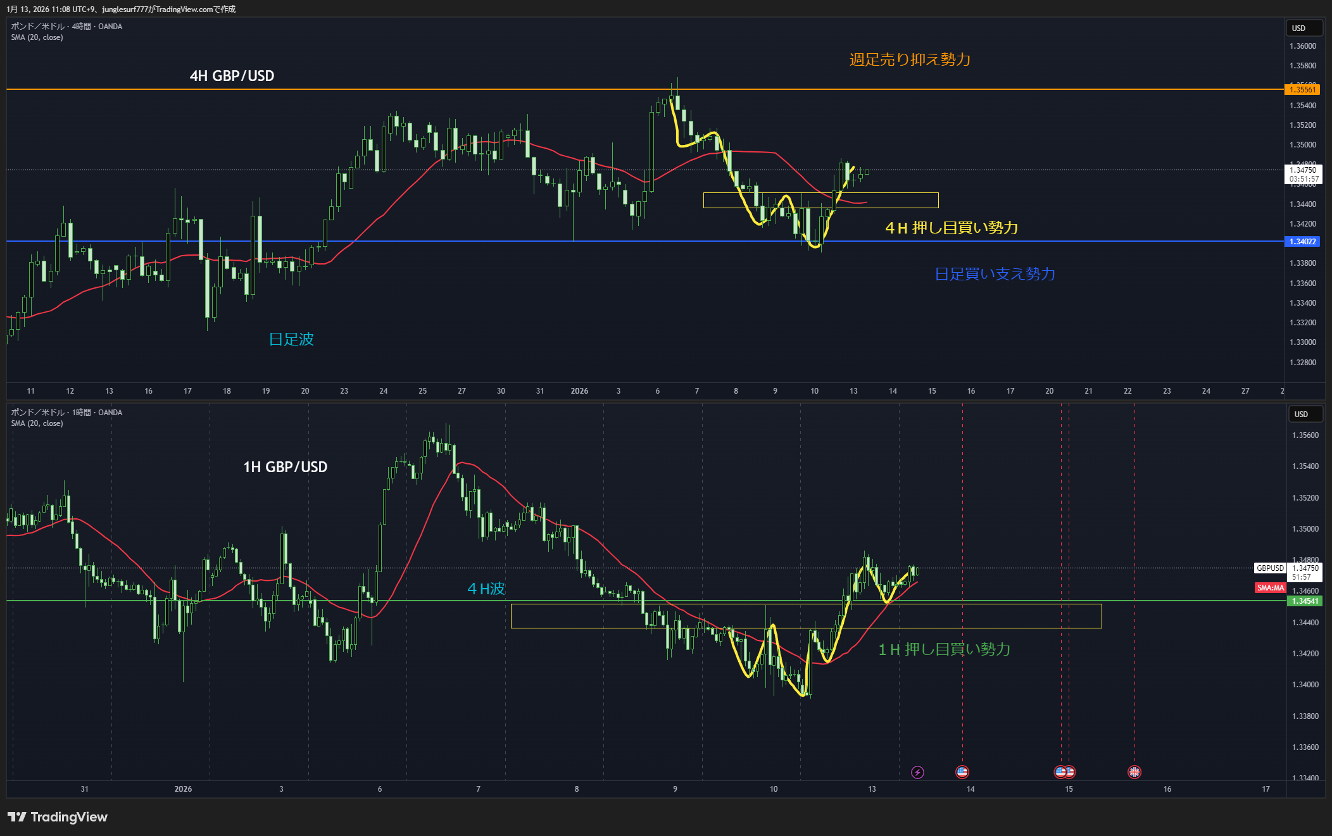Select the 1H GBP/USD text annotation
The image size is (1332, 836).
tap(285, 467)
